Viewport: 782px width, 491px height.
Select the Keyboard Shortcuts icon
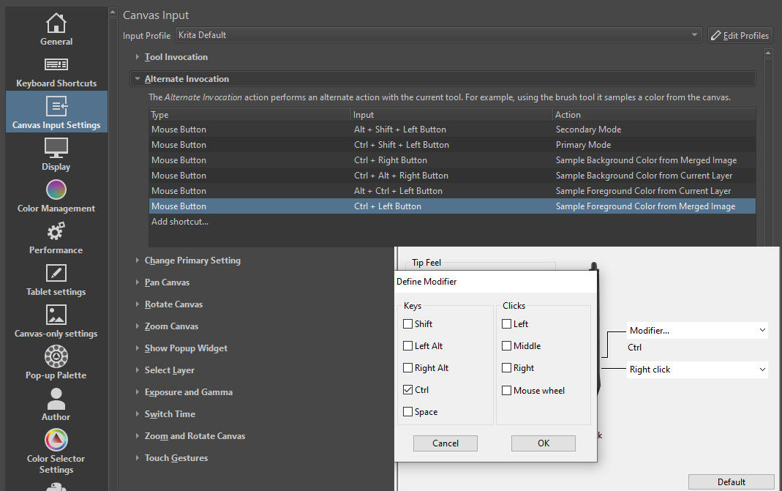click(x=56, y=65)
